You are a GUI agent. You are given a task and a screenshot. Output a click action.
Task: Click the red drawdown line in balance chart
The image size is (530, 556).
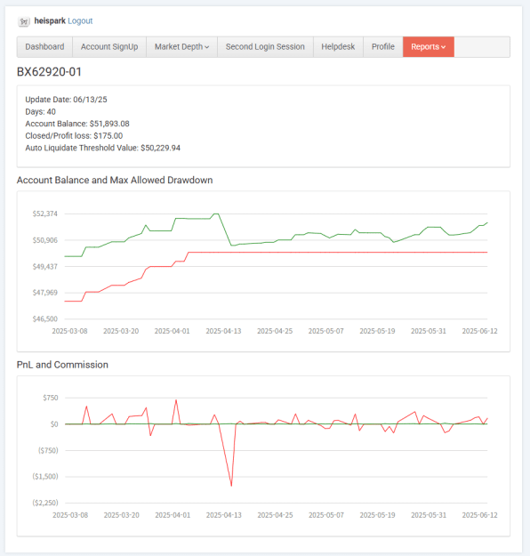(x=337, y=252)
